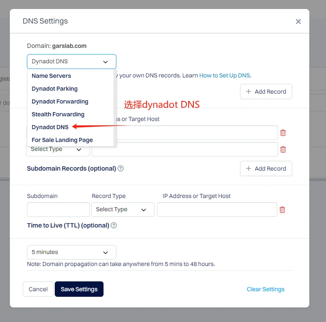
Task: Click the second domain record target host field
Action: point(185,149)
